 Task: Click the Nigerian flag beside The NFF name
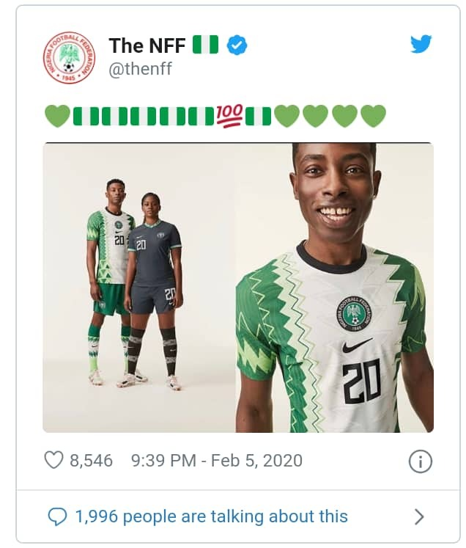(x=205, y=45)
